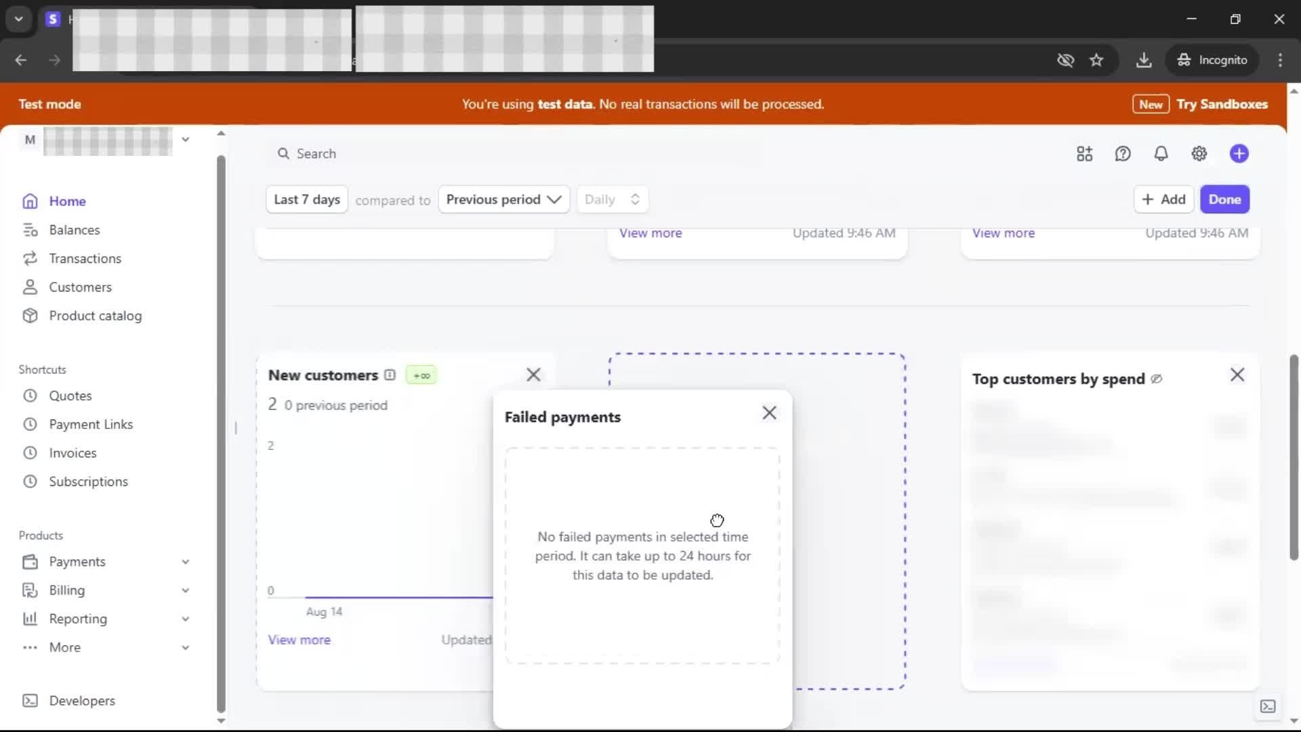Open the account switcher chevron
This screenshot has height=732, width=1301.
[185, 140]
